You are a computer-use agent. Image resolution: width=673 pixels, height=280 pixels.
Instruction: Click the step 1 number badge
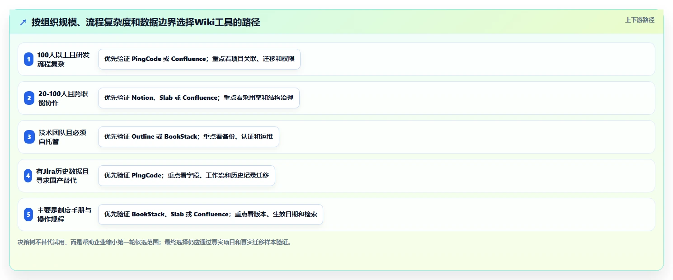point(29,59)
